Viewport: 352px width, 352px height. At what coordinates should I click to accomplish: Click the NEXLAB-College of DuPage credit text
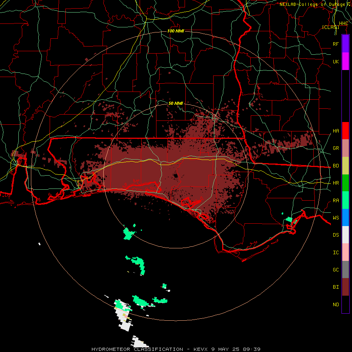(x=312, y=4)
